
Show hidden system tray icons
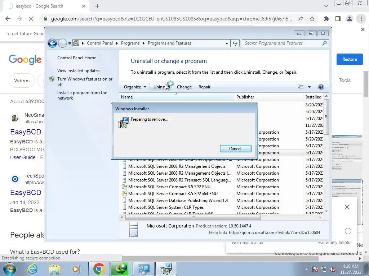pos(306,269)
